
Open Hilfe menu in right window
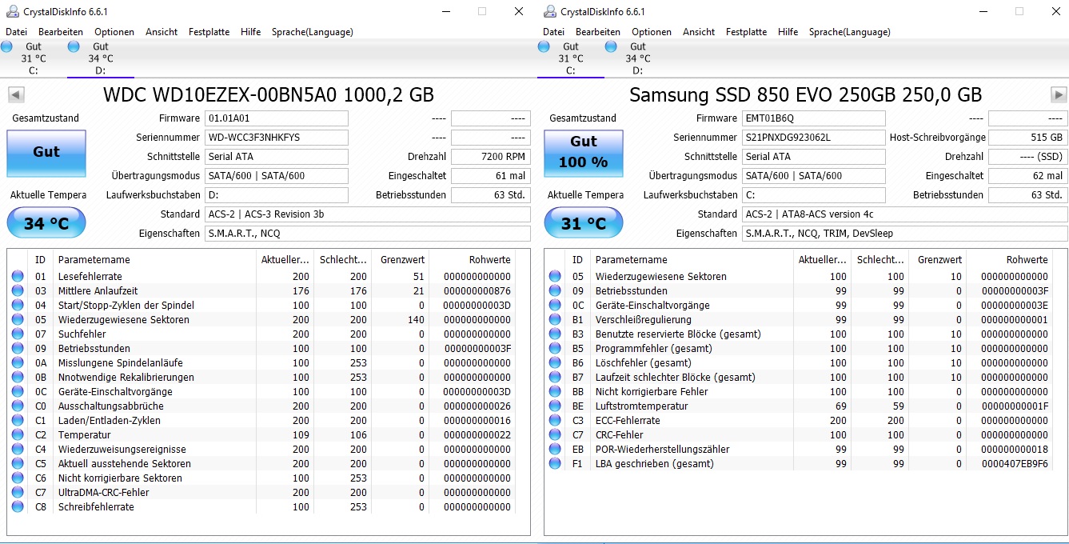click(x=788, y=32)
